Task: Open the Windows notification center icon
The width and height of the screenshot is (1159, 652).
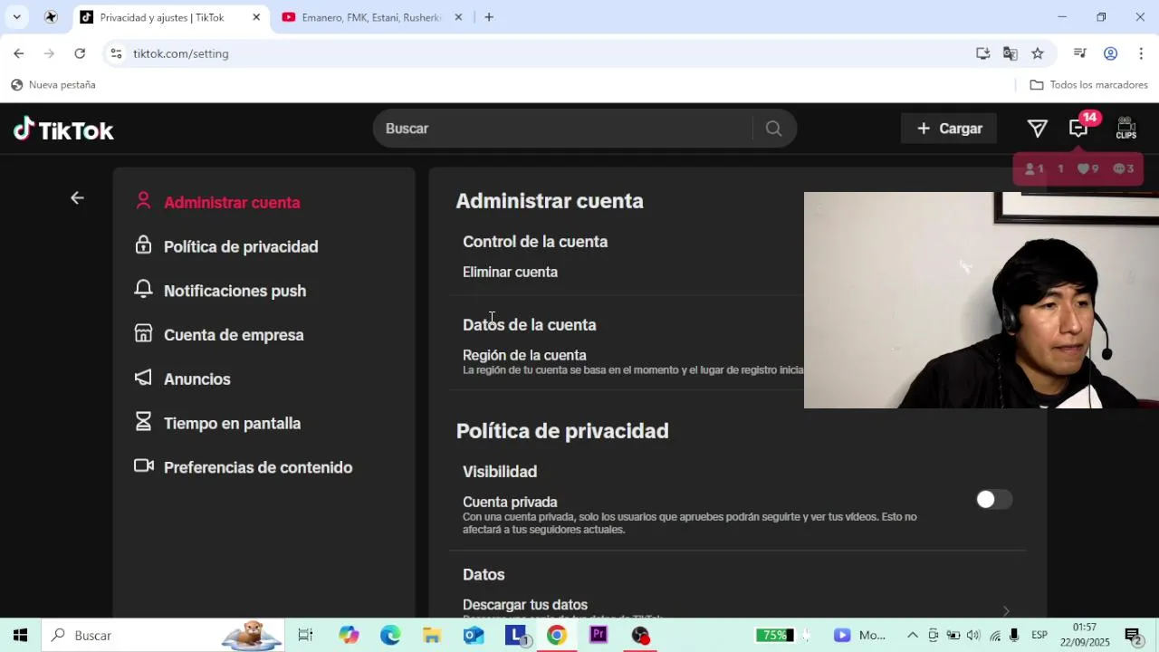Action: [1133, 635]
